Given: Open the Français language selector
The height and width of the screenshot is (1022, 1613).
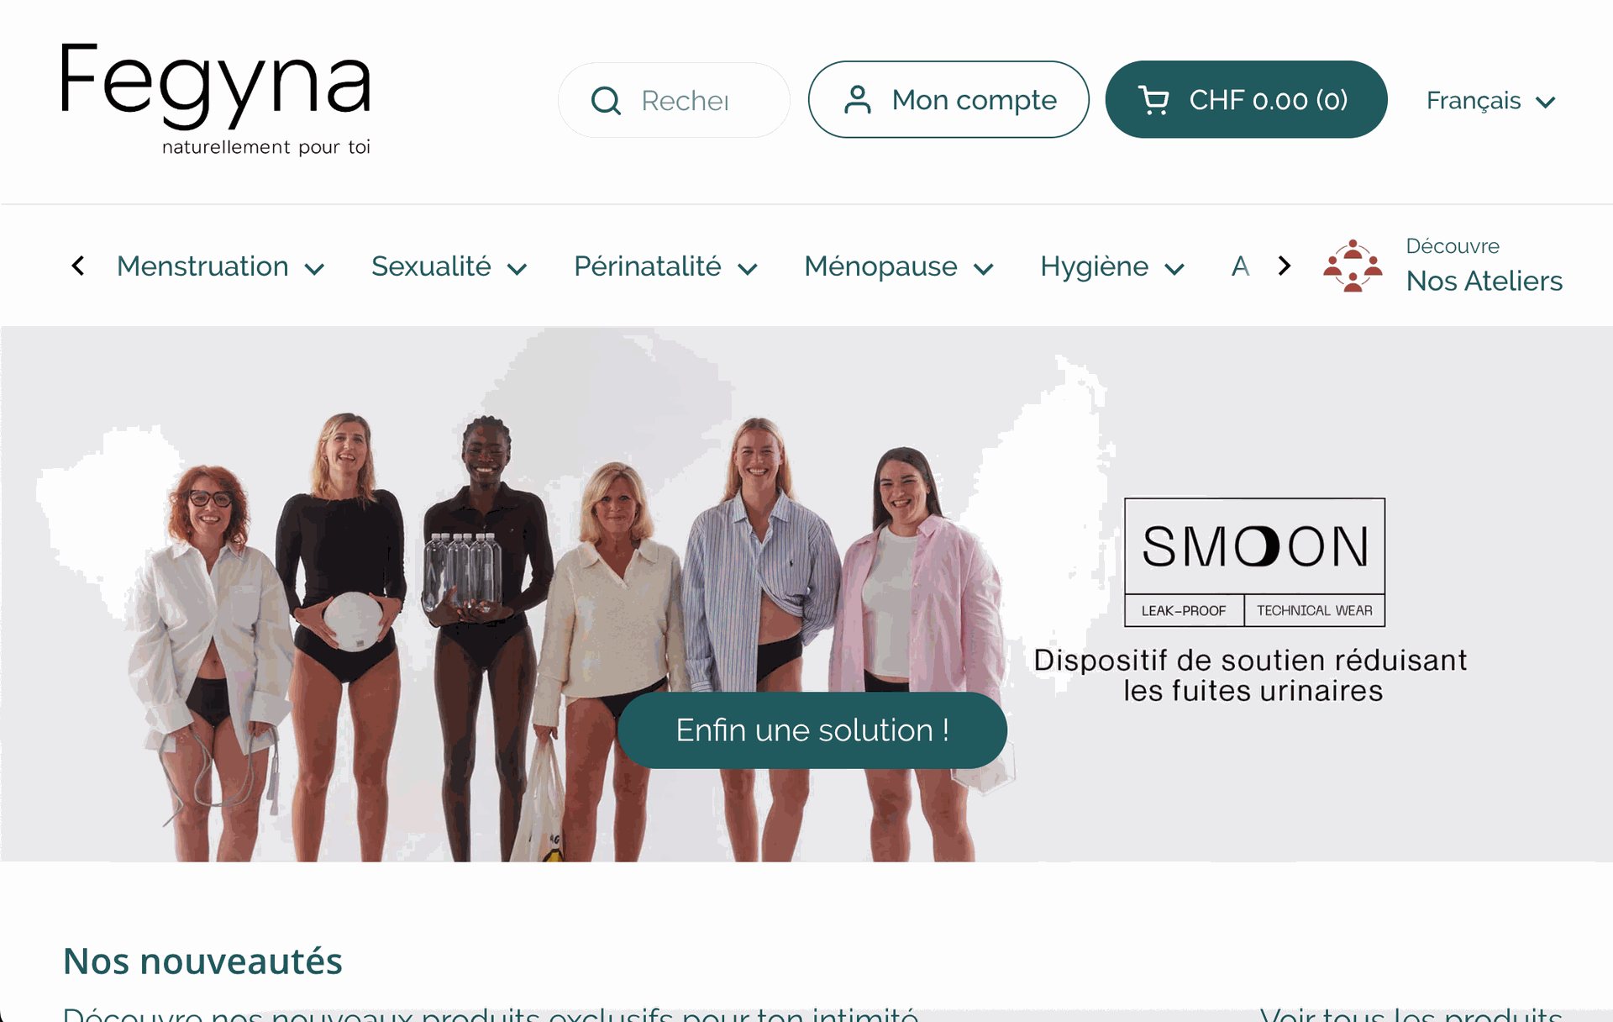Looking at the screenshot, I should coord(1491,101).
